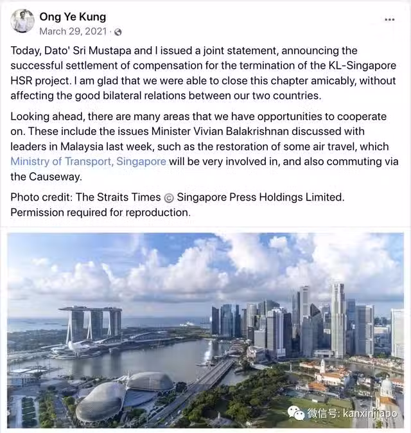The height and width of the screenshot is (433, 411).
Task: Click the name Dato' Sri Mustapa in the post
Action: click(71, 51)
